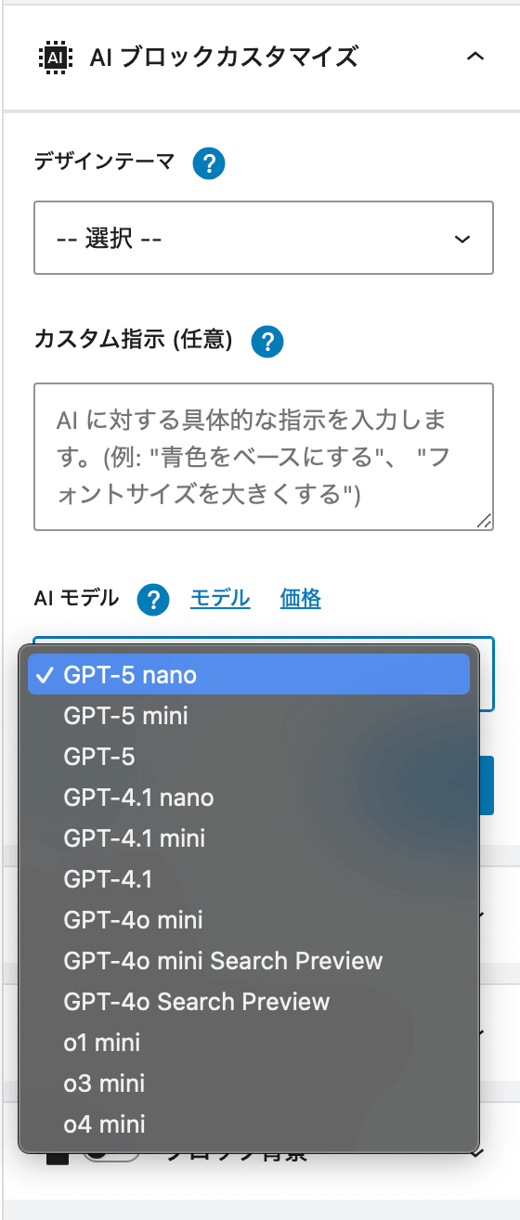The height and width of the screenshot is (1220, 520).
Task: Click help icon next to AI モデル
Action: [153, 601]
